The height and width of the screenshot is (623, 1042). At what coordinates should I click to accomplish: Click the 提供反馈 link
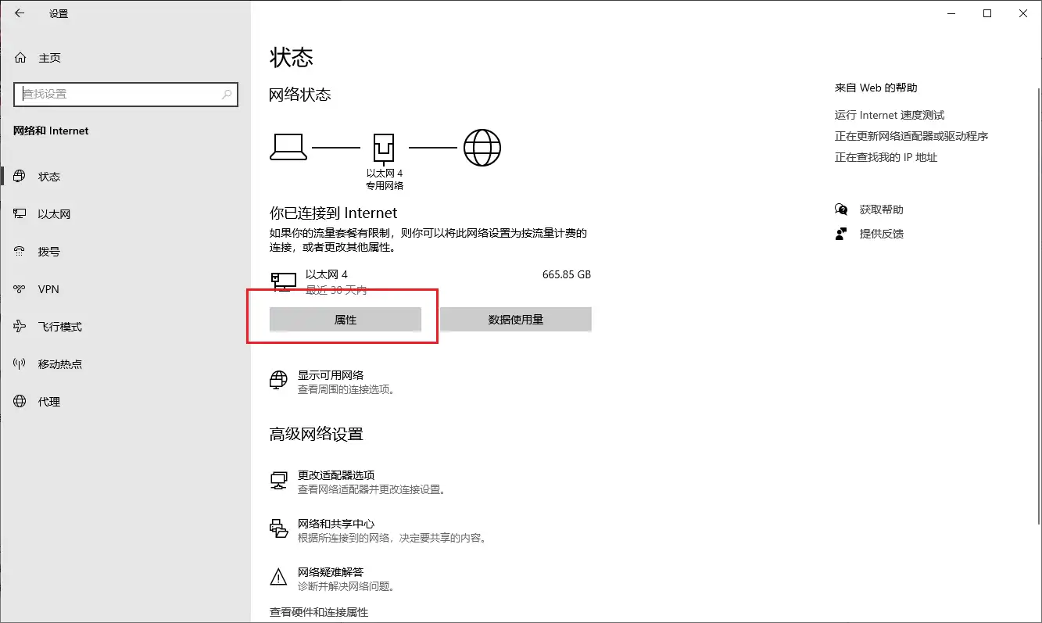coord(882,234)
